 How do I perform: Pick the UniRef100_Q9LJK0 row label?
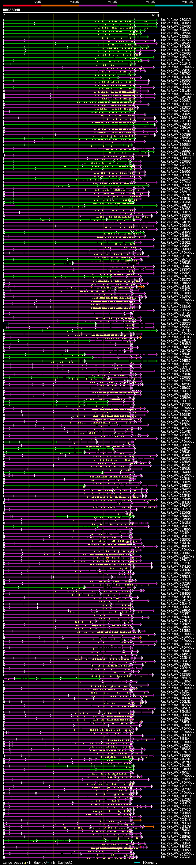(176, 104)
